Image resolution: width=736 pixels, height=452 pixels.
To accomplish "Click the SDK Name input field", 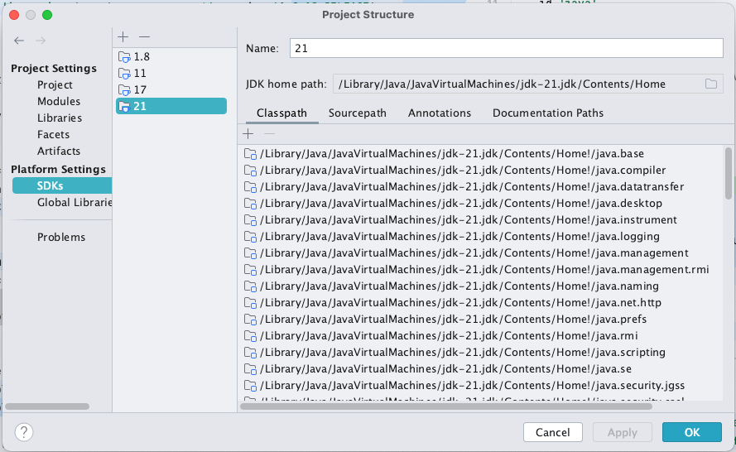I will 506,49.
